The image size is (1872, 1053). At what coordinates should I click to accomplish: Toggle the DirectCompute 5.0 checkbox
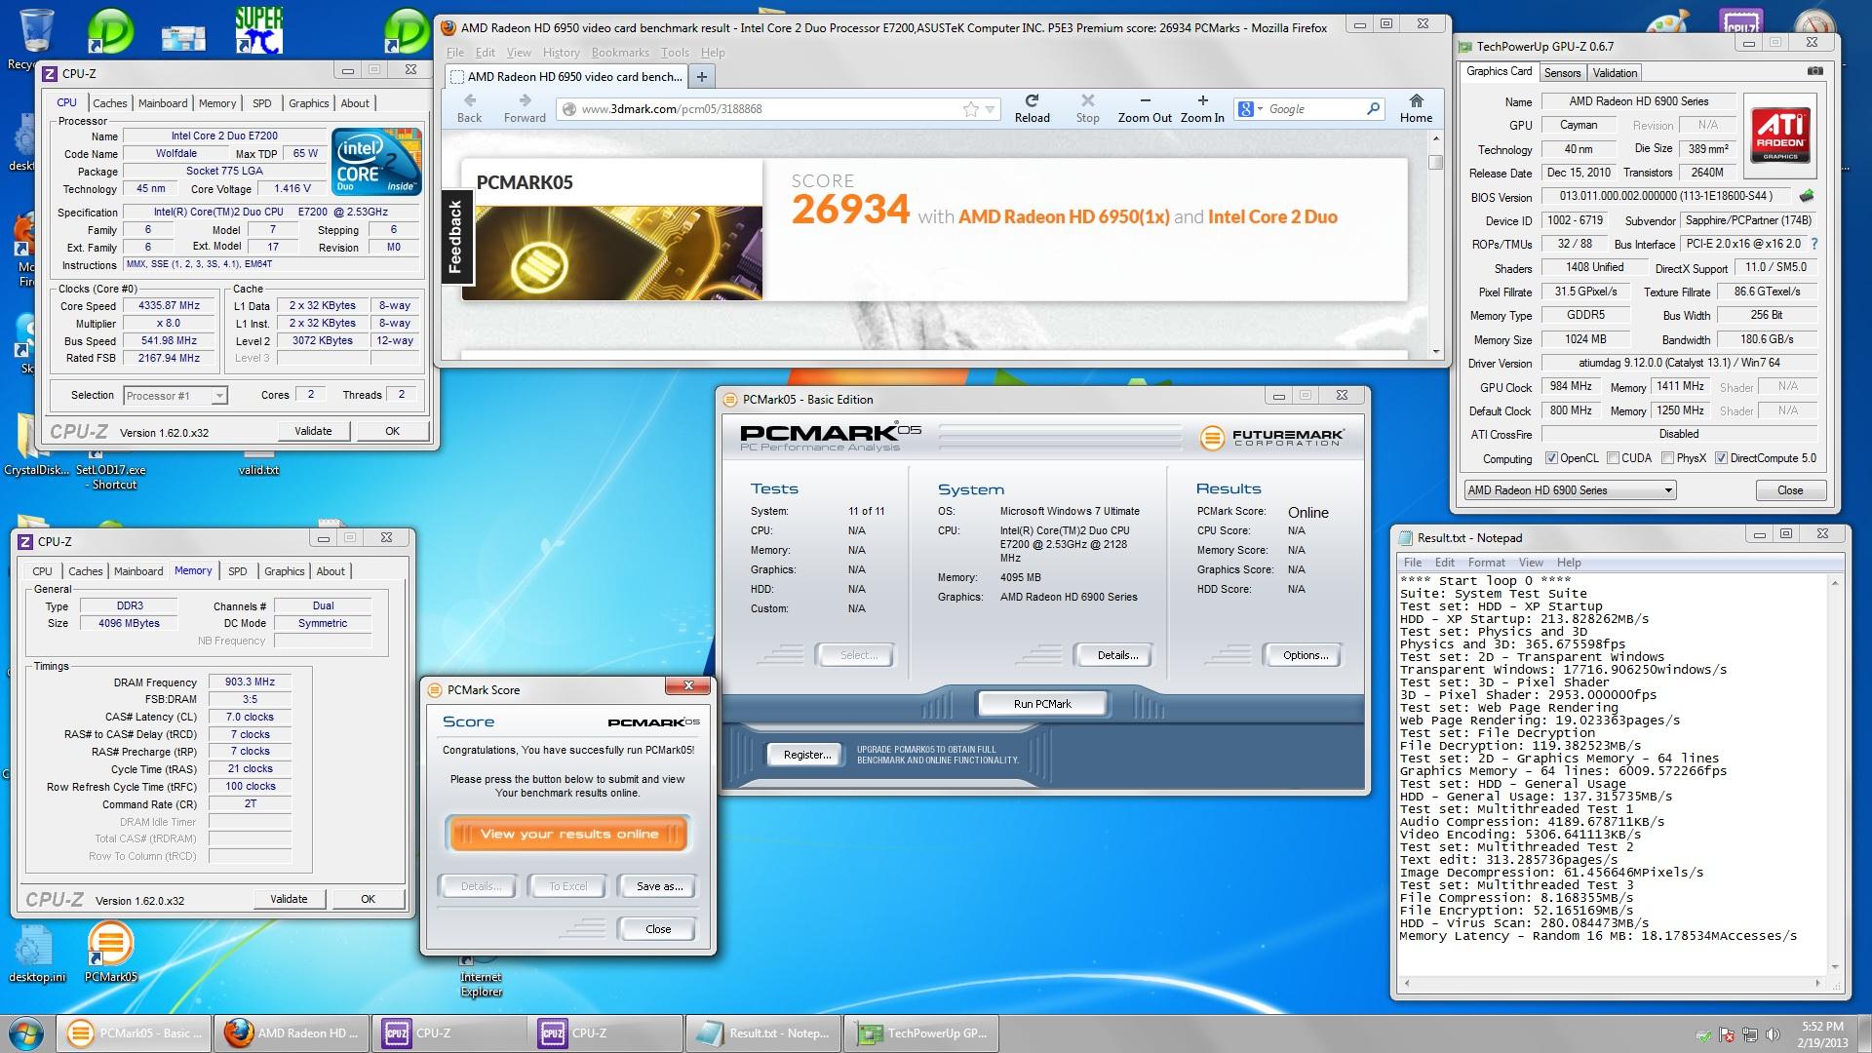tap(1721, 458)
